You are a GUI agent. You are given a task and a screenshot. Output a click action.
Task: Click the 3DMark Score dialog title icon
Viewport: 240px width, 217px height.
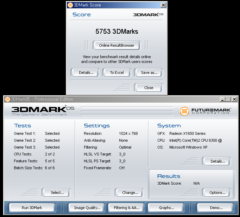click(70, 5)
